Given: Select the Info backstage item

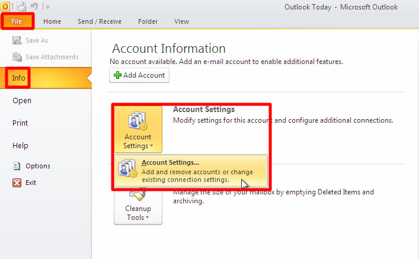Looking at the screenshot, I should pos(46,78).
